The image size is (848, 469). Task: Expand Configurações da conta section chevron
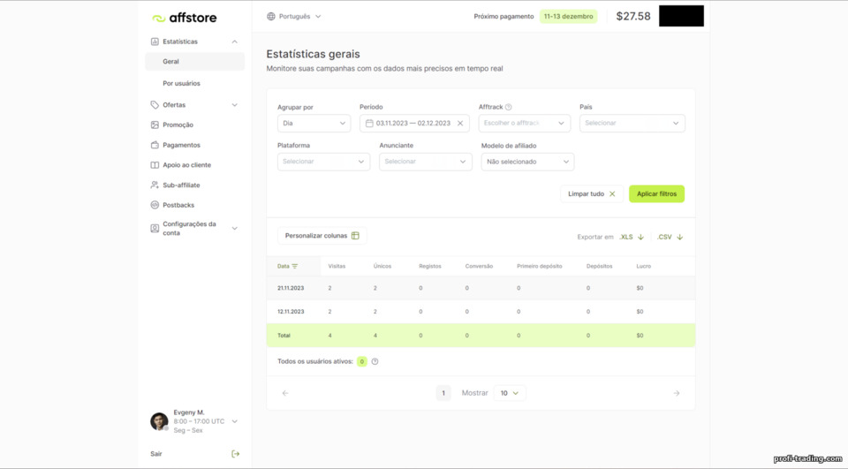click(x=235, y=228)
